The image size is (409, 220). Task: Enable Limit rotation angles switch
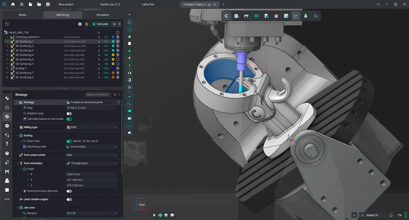[69, 200]
